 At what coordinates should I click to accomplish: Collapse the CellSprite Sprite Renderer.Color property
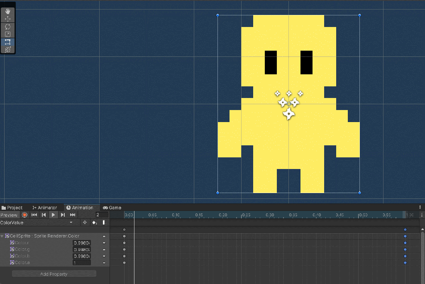tap(3, 235)
